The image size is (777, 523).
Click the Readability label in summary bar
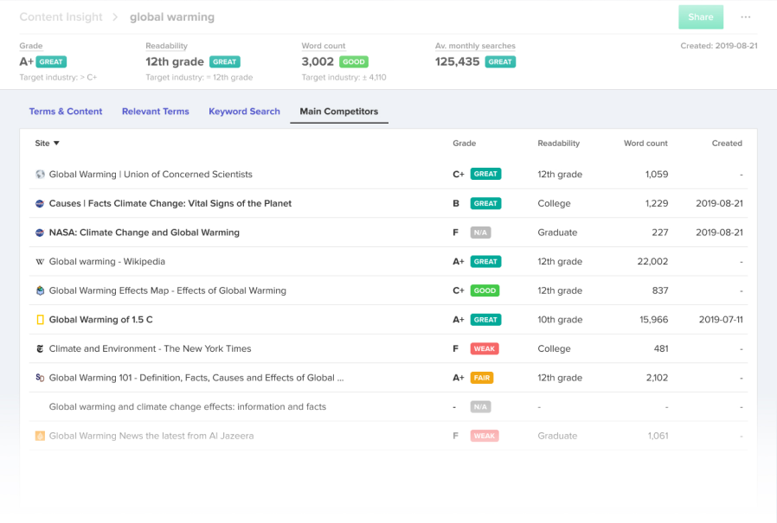pos(166,46)
